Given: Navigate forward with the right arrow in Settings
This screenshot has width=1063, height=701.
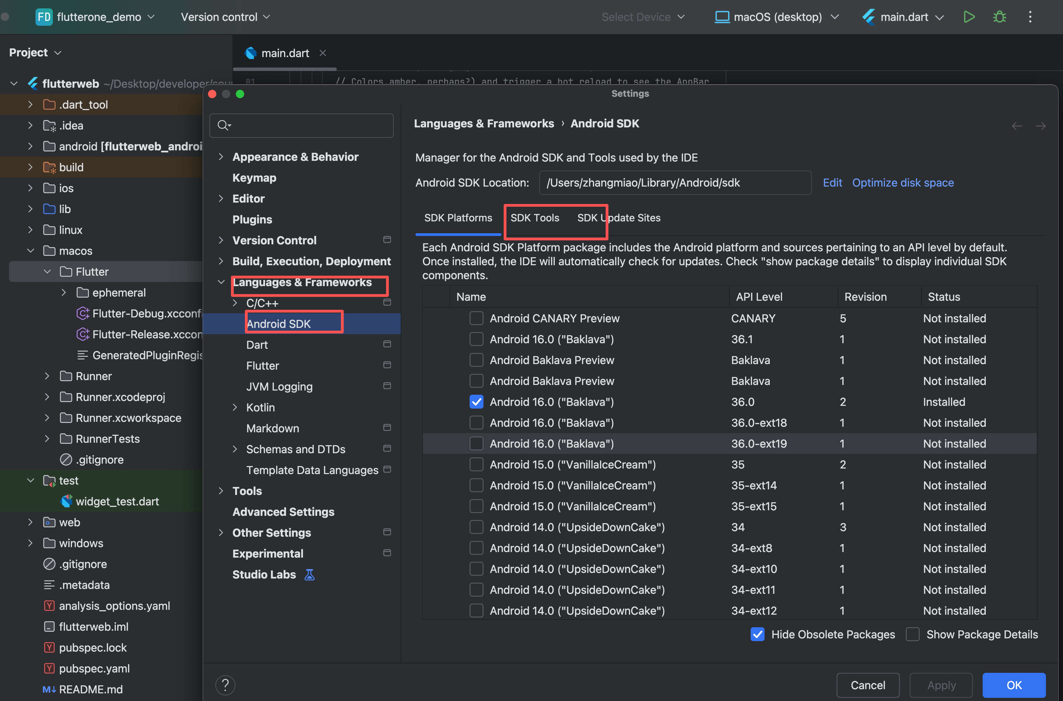Looking at the screenshot, I should [1040, 126].
